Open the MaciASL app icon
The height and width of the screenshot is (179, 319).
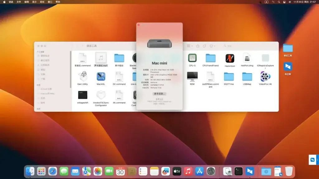point(101,77)
